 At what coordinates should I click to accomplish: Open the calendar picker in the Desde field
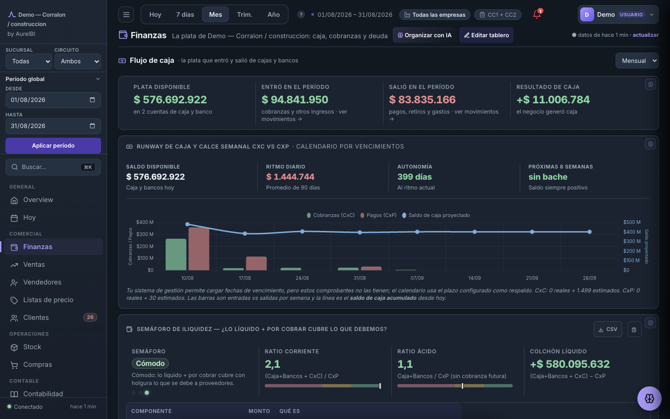tap(92, 100)
